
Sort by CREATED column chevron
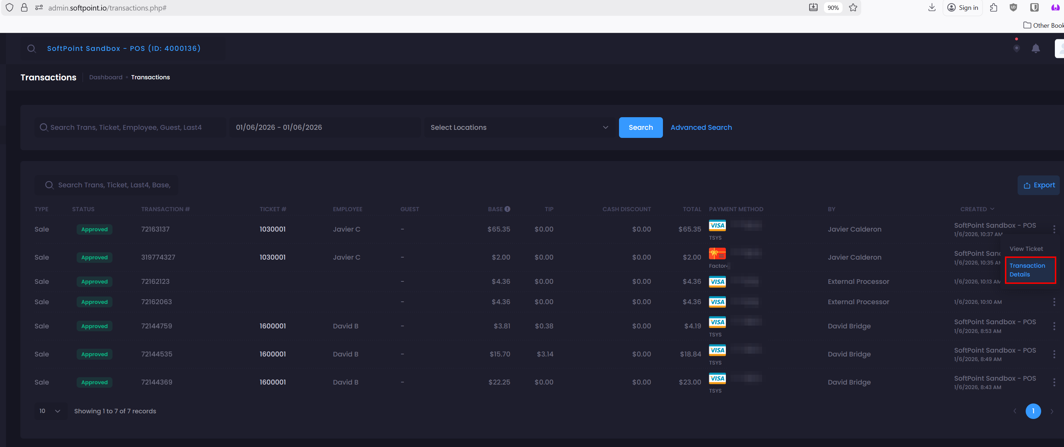[x=992, y=209]
